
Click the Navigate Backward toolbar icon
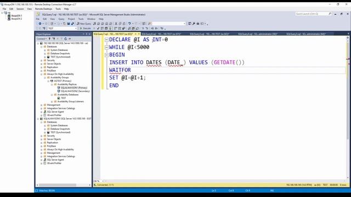(40, 24)
